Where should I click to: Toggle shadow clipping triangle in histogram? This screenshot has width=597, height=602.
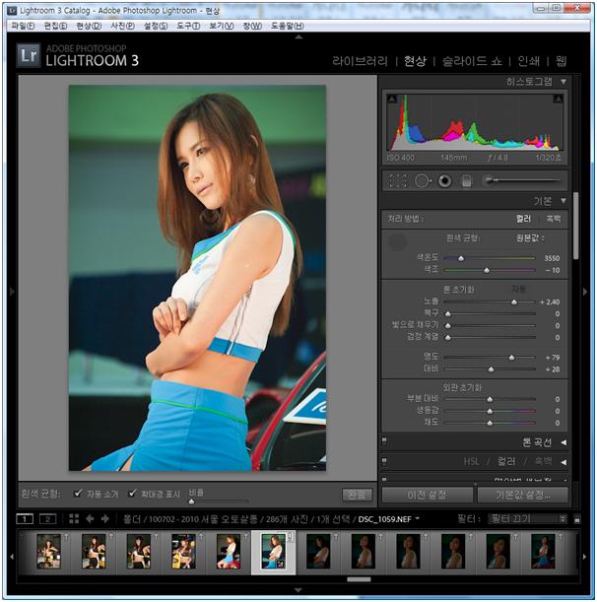point(392,100)
